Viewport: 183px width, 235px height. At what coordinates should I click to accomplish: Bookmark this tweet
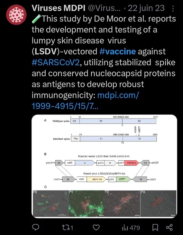(155, 227)
